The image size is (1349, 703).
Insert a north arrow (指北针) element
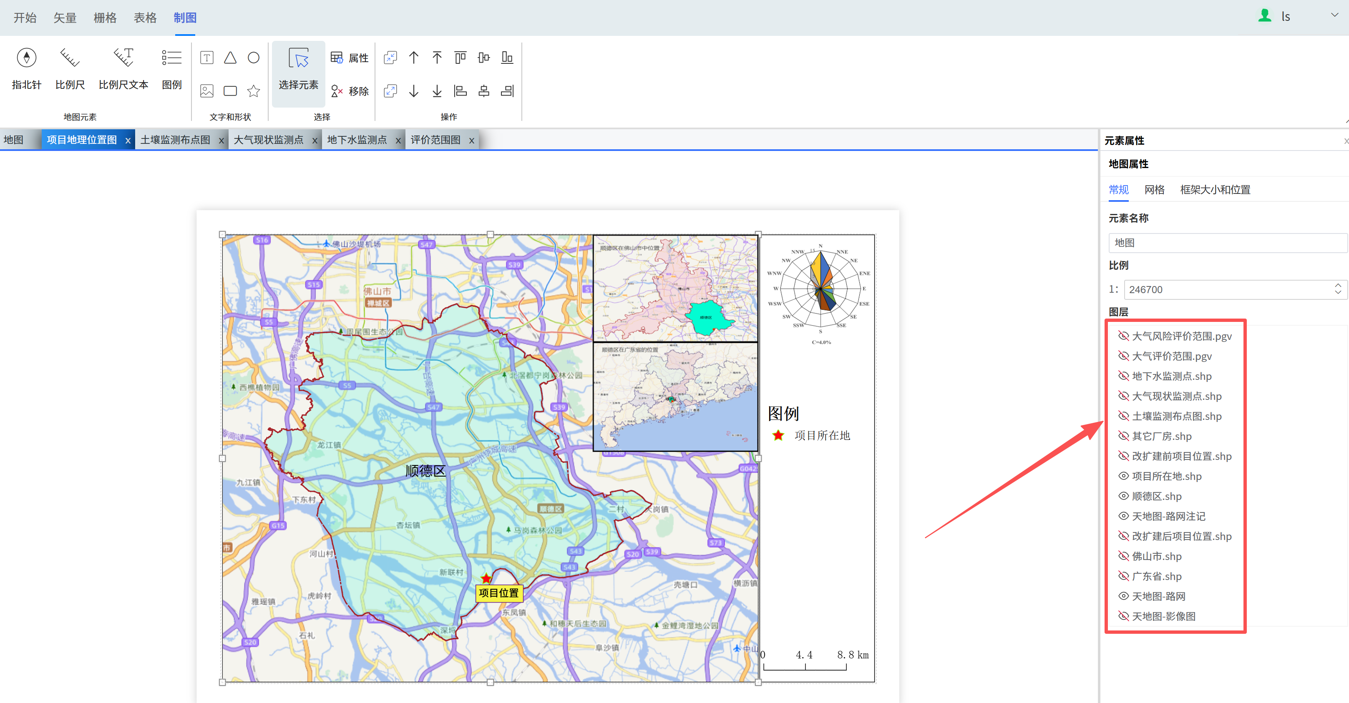26,68
